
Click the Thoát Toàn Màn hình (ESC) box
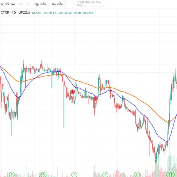coord(90,3)
